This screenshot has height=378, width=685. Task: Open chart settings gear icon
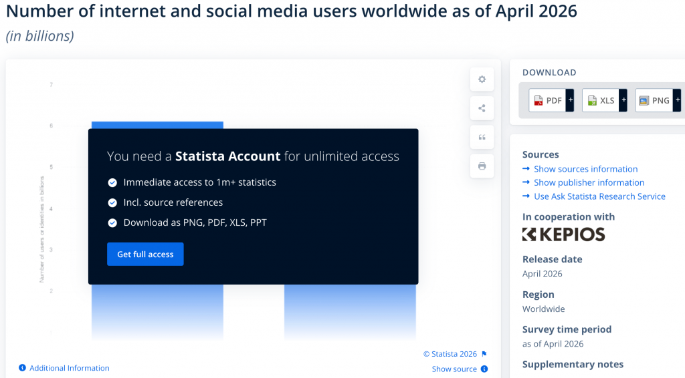pos(482,79)
